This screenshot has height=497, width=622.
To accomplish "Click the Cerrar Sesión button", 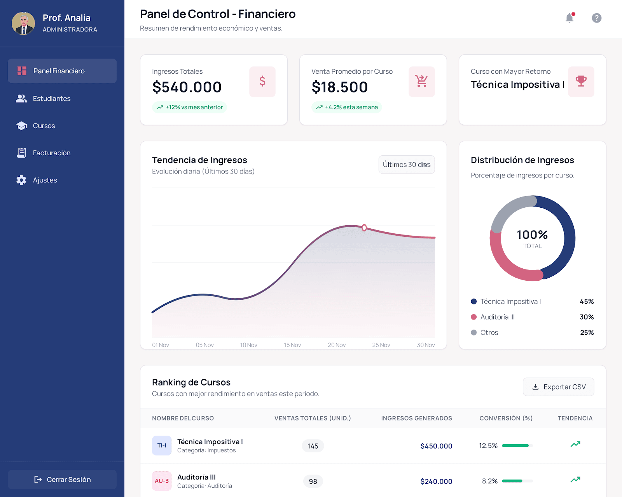I will point(62,480).
